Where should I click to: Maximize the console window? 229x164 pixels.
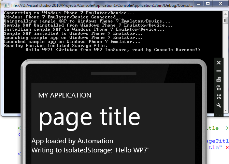[208, 3]
